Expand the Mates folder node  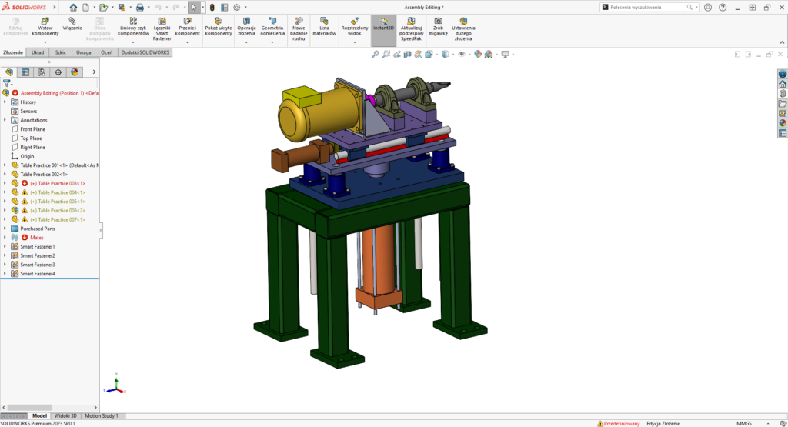(x=5, y=238)
